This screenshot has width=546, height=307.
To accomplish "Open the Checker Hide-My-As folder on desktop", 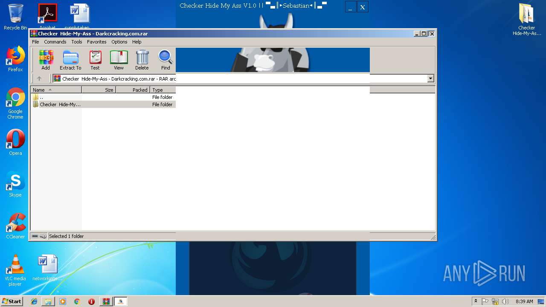I will 527,19.
